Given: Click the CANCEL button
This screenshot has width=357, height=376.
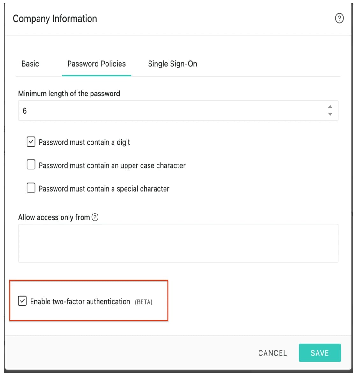Looking at the screenshot, I should (x=273, y=353).
